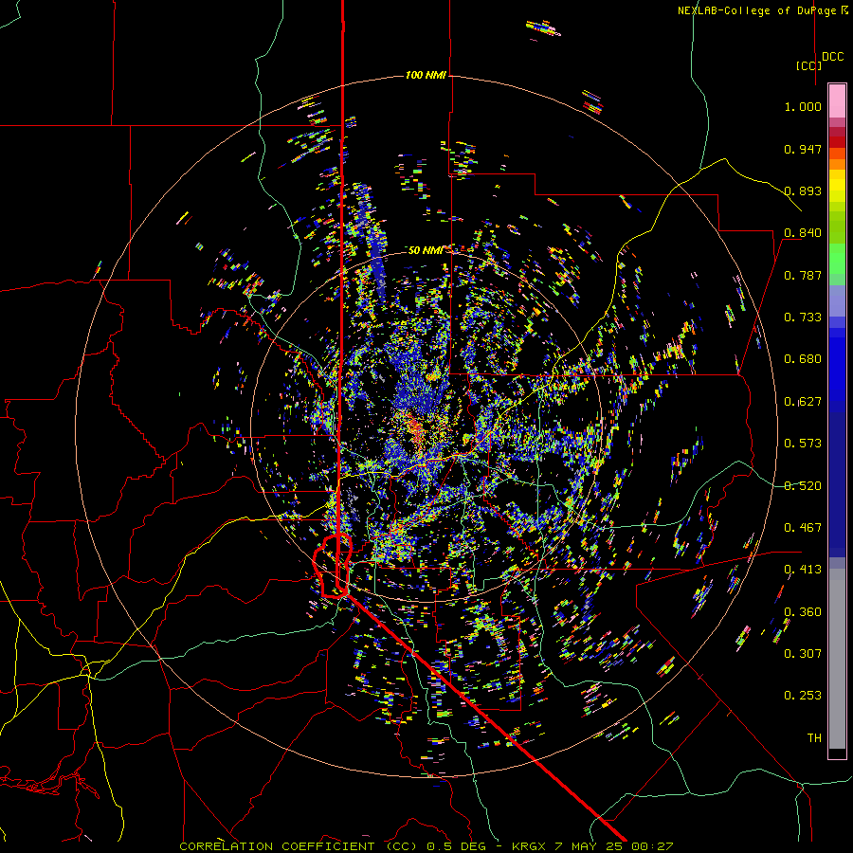Pick the red swatch on the color bar

(837, 142)
